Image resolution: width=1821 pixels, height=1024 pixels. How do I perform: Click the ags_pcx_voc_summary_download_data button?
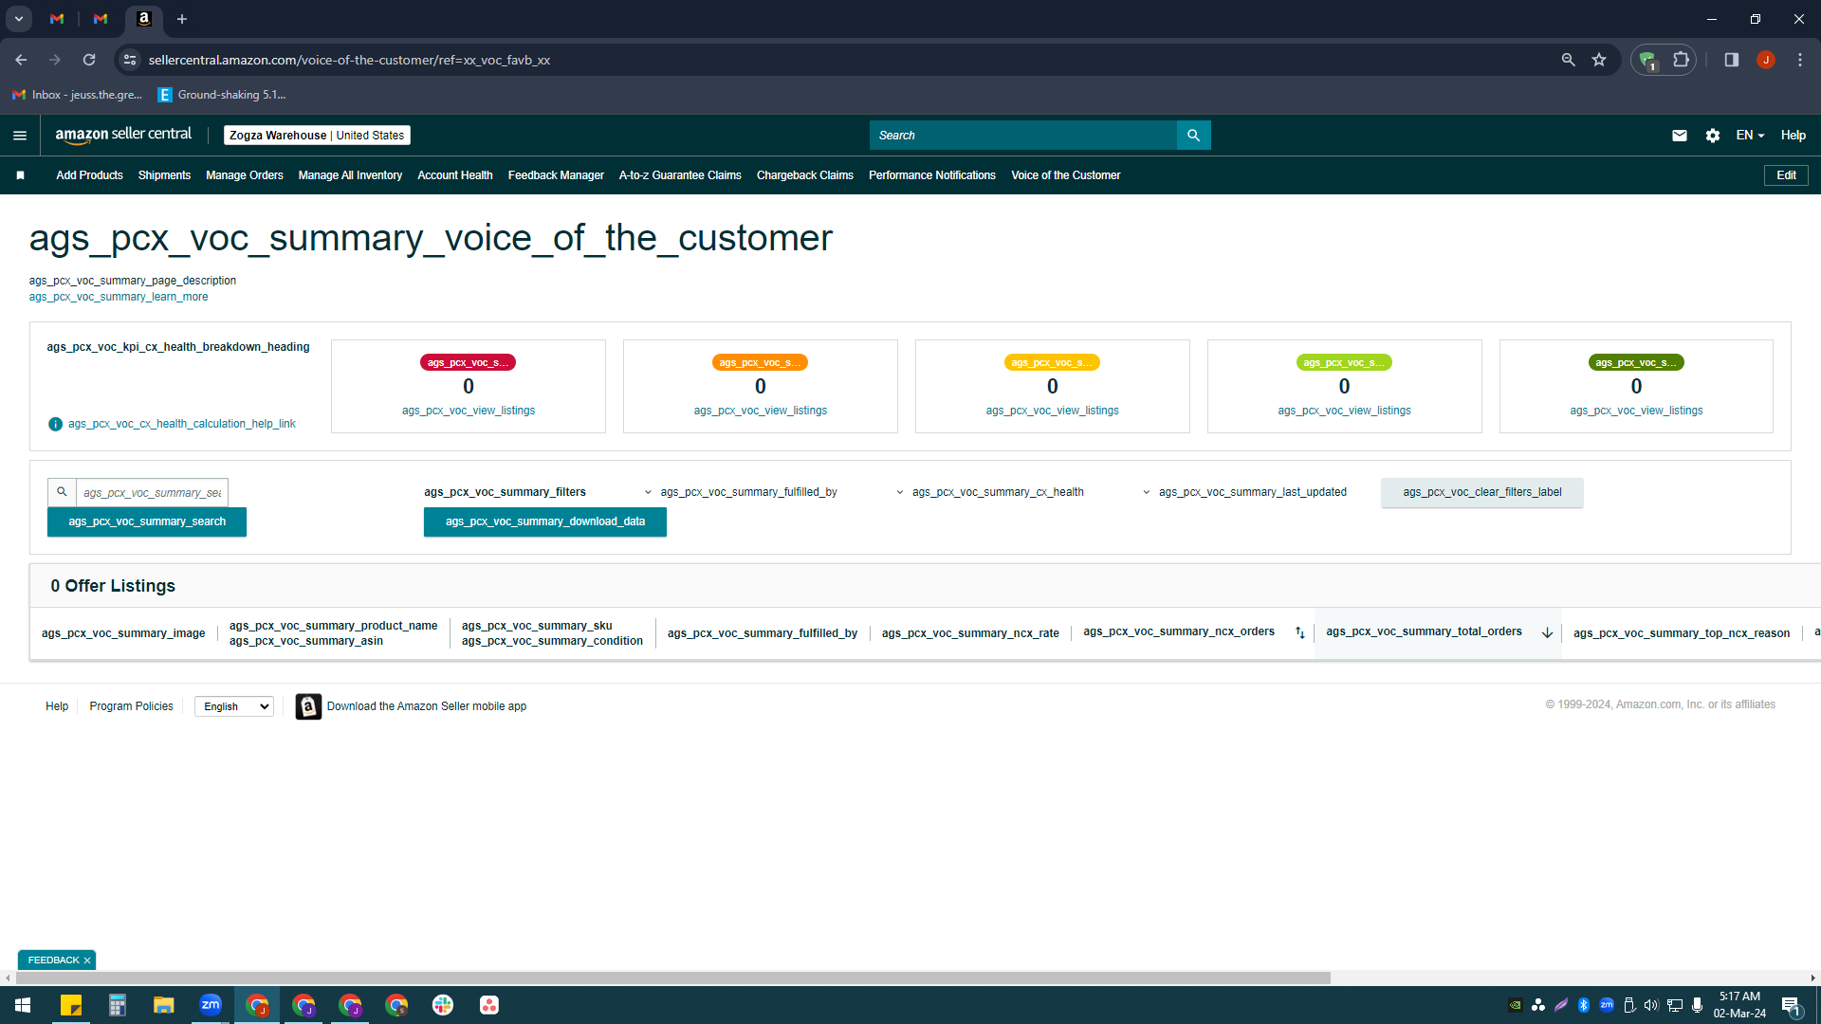(x=545, y=521)
